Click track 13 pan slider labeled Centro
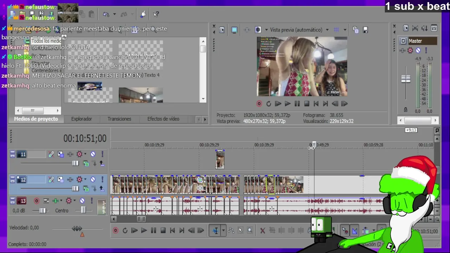Viewport: 450px width, 253px height. click(x=83, y=210)
